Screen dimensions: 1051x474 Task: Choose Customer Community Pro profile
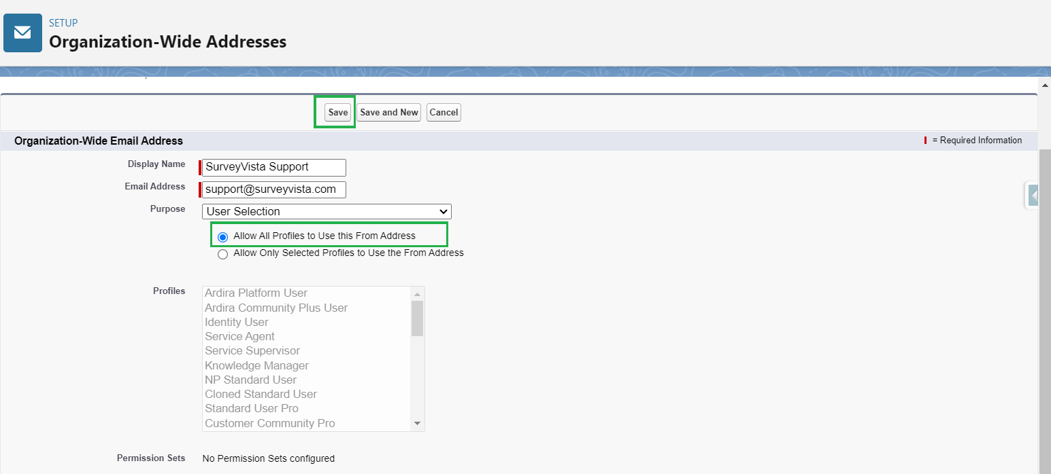[269, 423]
